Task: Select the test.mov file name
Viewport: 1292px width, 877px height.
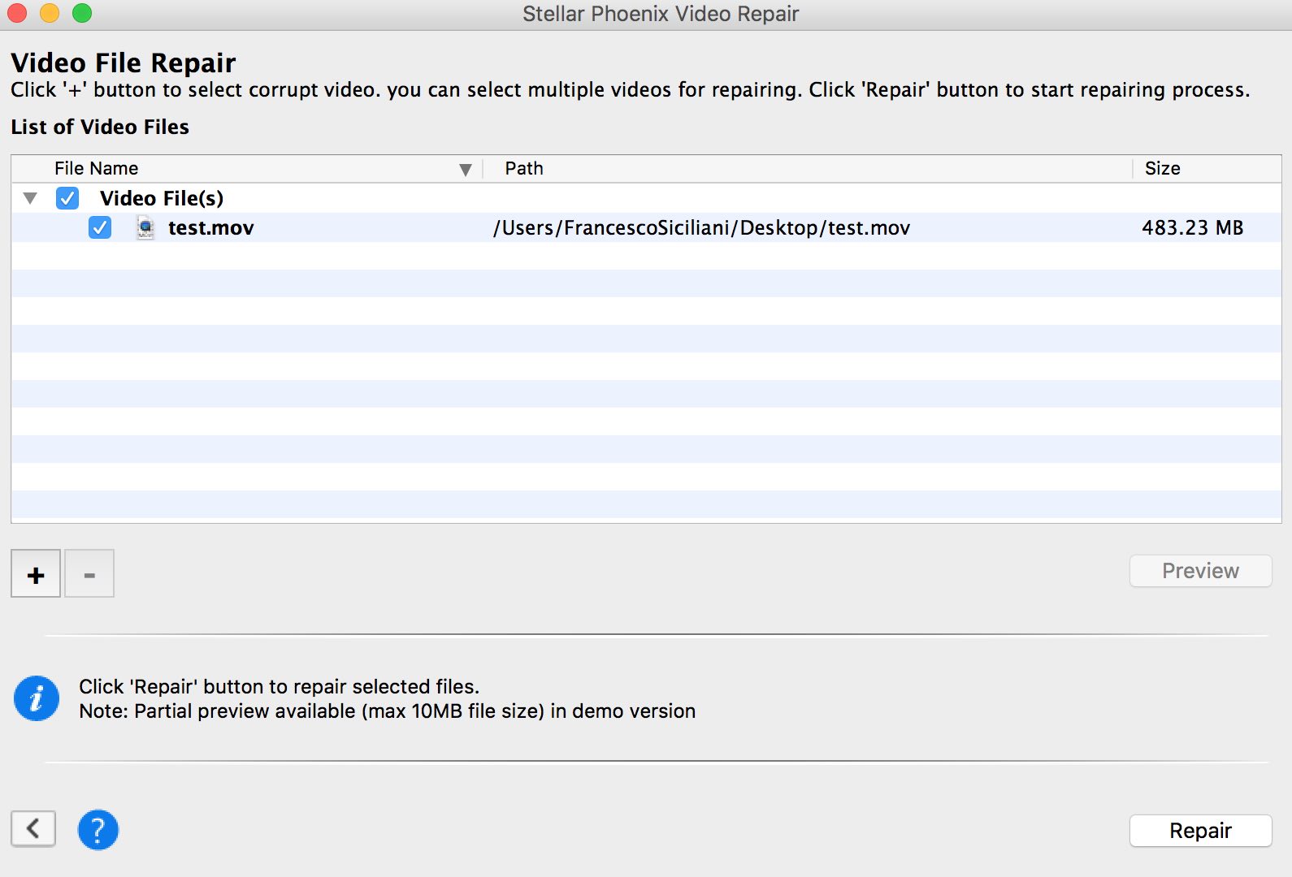Action: (211, 228)
